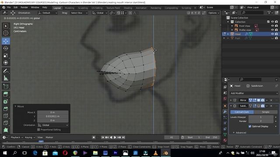Open Options dropdown in viewport header
The image size is (280, 157).
214,13
